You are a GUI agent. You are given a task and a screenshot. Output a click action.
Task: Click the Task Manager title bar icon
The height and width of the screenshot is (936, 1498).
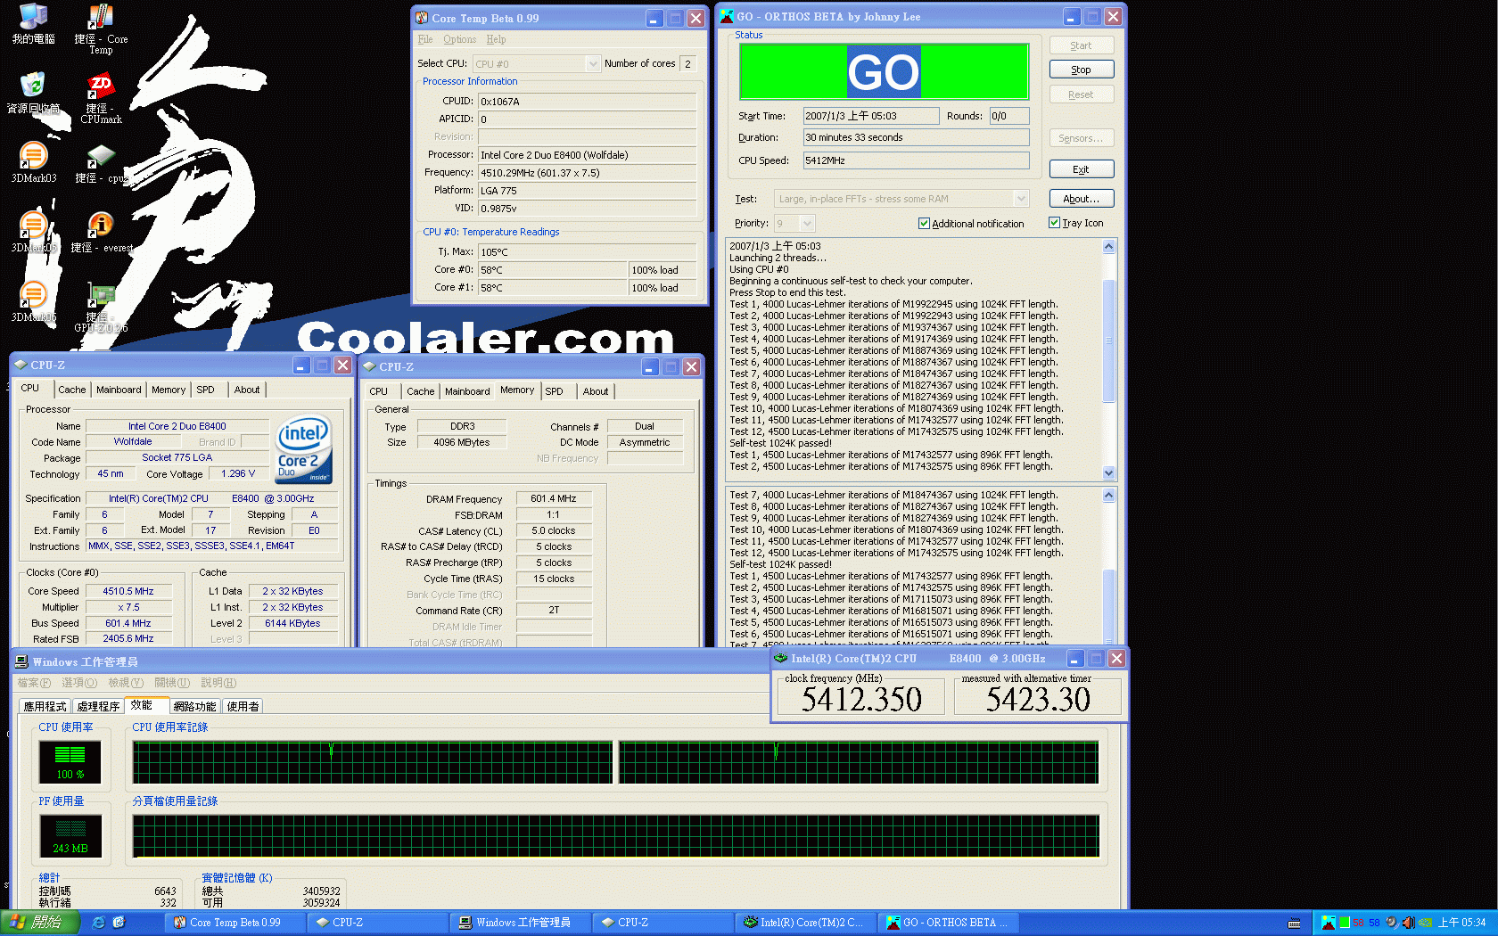click(21, 661)
